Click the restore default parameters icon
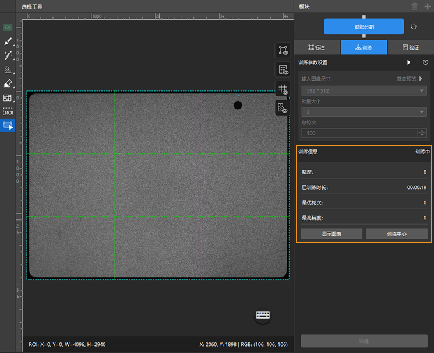The width and height of the screenshot is (434, 353). (425, 62)
